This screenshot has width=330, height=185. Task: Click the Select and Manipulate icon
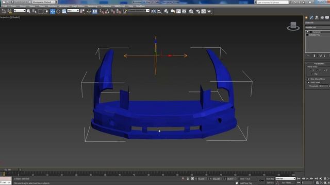tap(89, 11)
